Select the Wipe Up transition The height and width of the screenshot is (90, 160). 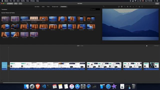pyautogui.click(x=43, y=27)
